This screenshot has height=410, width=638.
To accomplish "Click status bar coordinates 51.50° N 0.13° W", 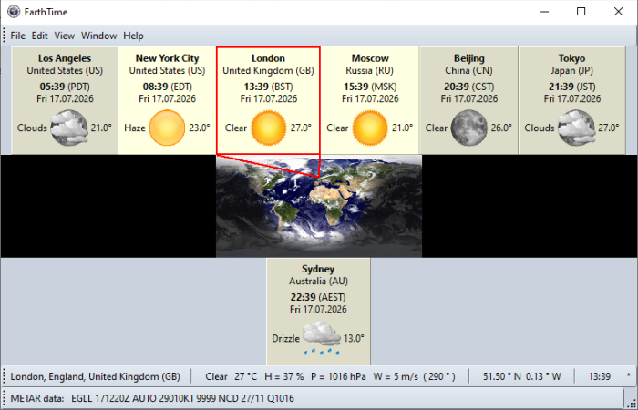I will tap(522, 376).
